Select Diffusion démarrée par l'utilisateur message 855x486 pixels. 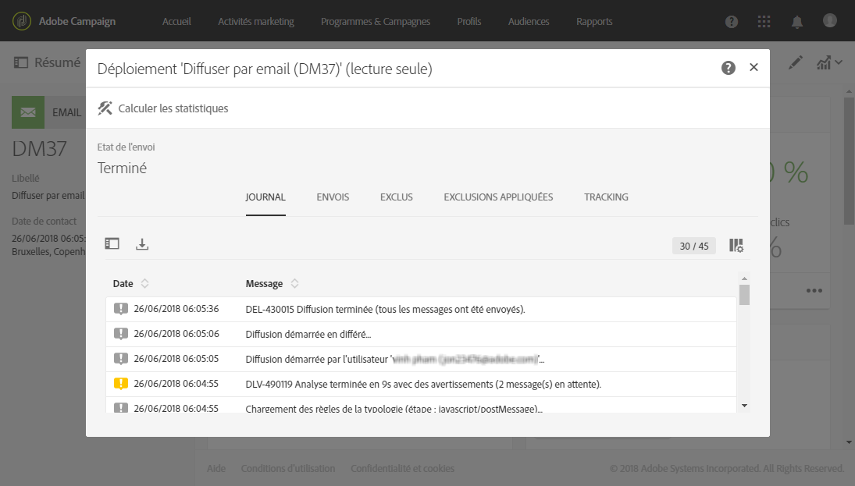coord(395,360)
